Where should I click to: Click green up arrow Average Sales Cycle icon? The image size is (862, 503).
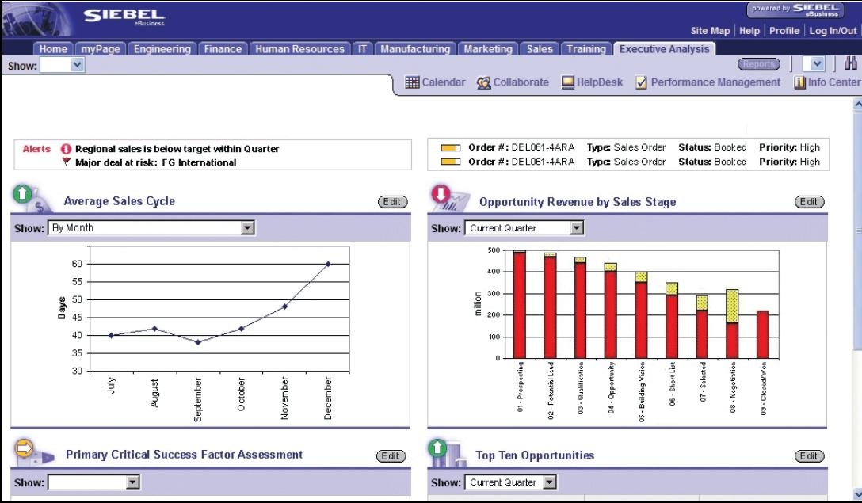coord(22,193)
